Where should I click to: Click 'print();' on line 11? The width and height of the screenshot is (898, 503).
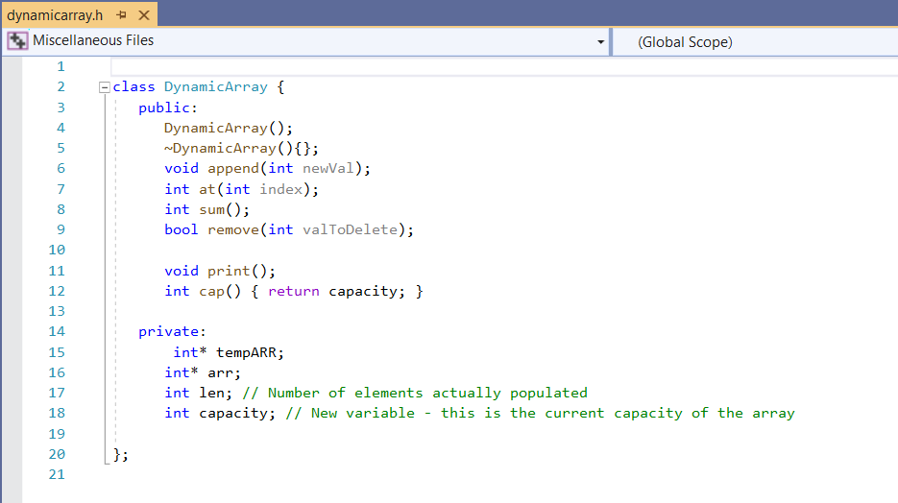242,271
